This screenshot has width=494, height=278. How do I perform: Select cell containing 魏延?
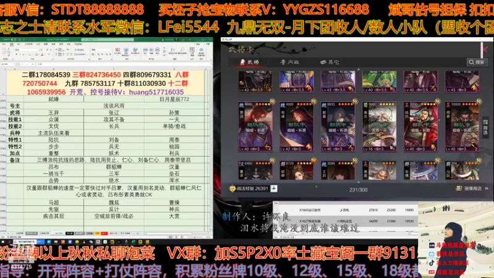[x=114, y=203]
